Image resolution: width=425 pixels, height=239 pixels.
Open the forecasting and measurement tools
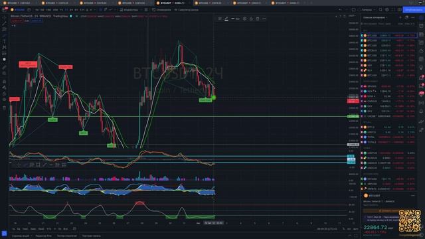[5, 53]
